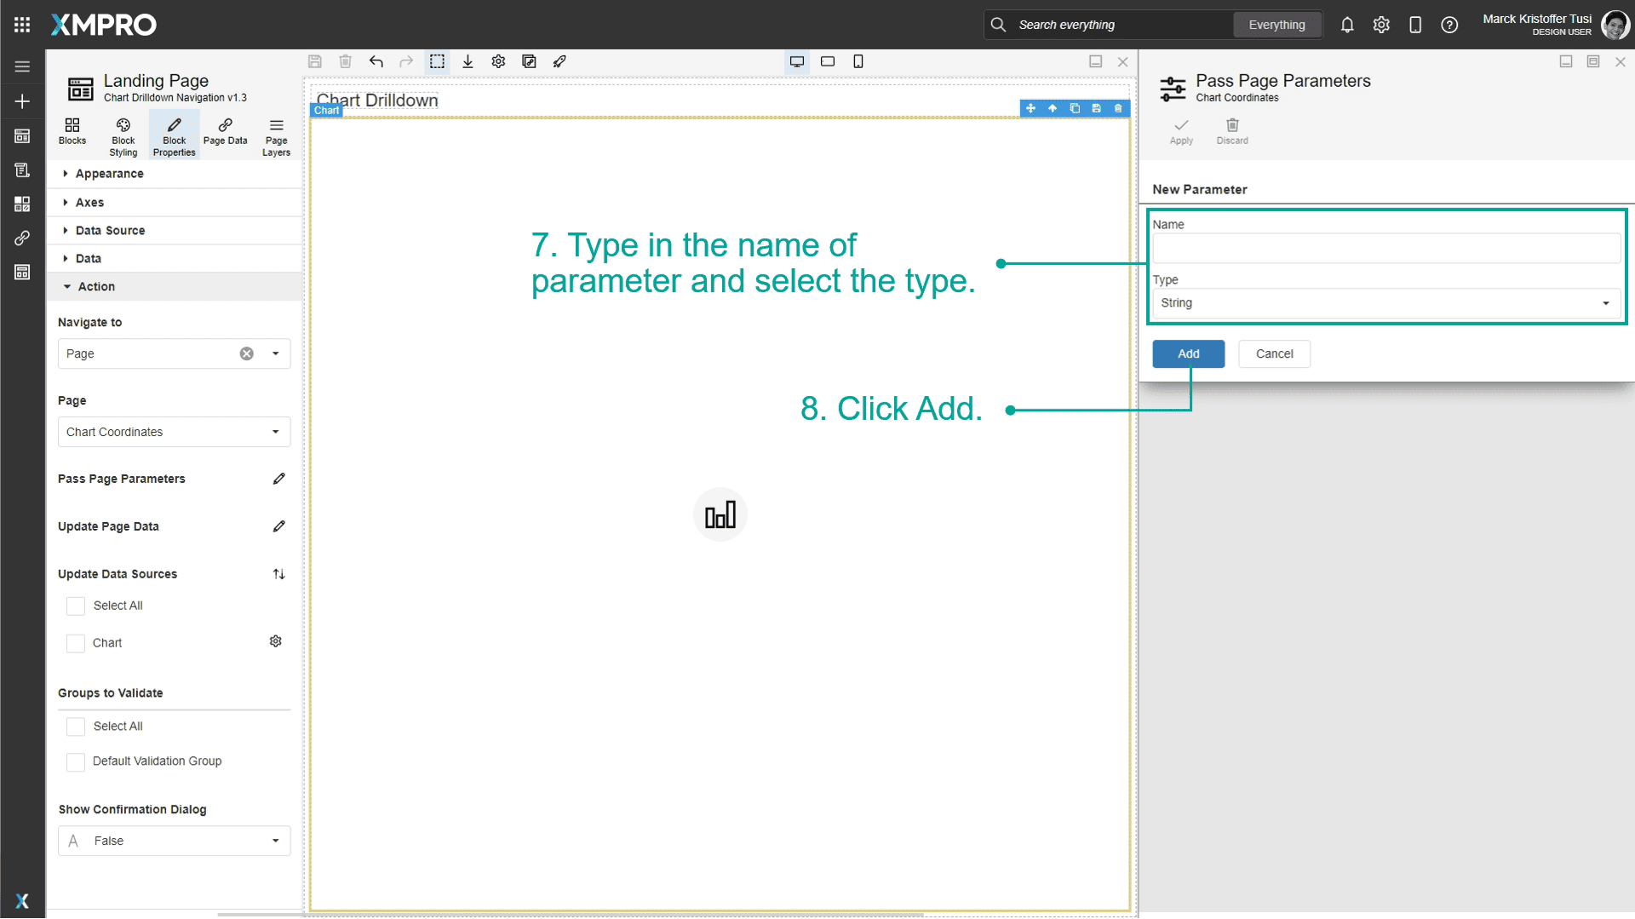Screen dimensions: 1635x919
Task: Collapse the Action section
Action: coord(96,286)
